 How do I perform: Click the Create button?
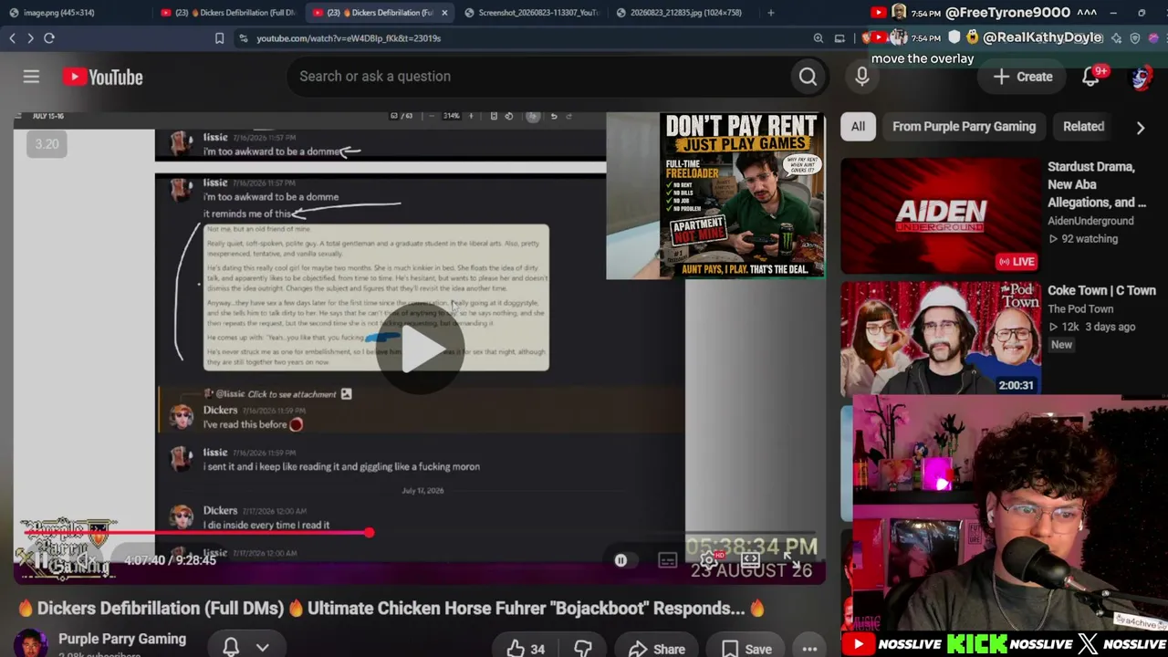(x=1023, y=77)
